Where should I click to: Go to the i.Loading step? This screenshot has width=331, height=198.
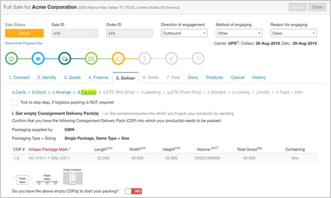click(x=241, y=92)
